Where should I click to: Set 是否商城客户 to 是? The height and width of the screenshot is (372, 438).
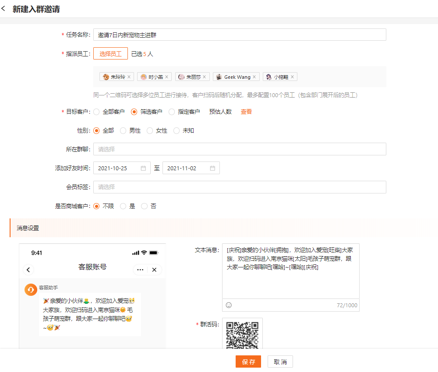coord(124,206)
